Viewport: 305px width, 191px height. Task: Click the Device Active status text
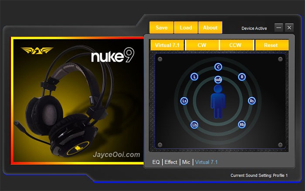click(x=254, y=28)
